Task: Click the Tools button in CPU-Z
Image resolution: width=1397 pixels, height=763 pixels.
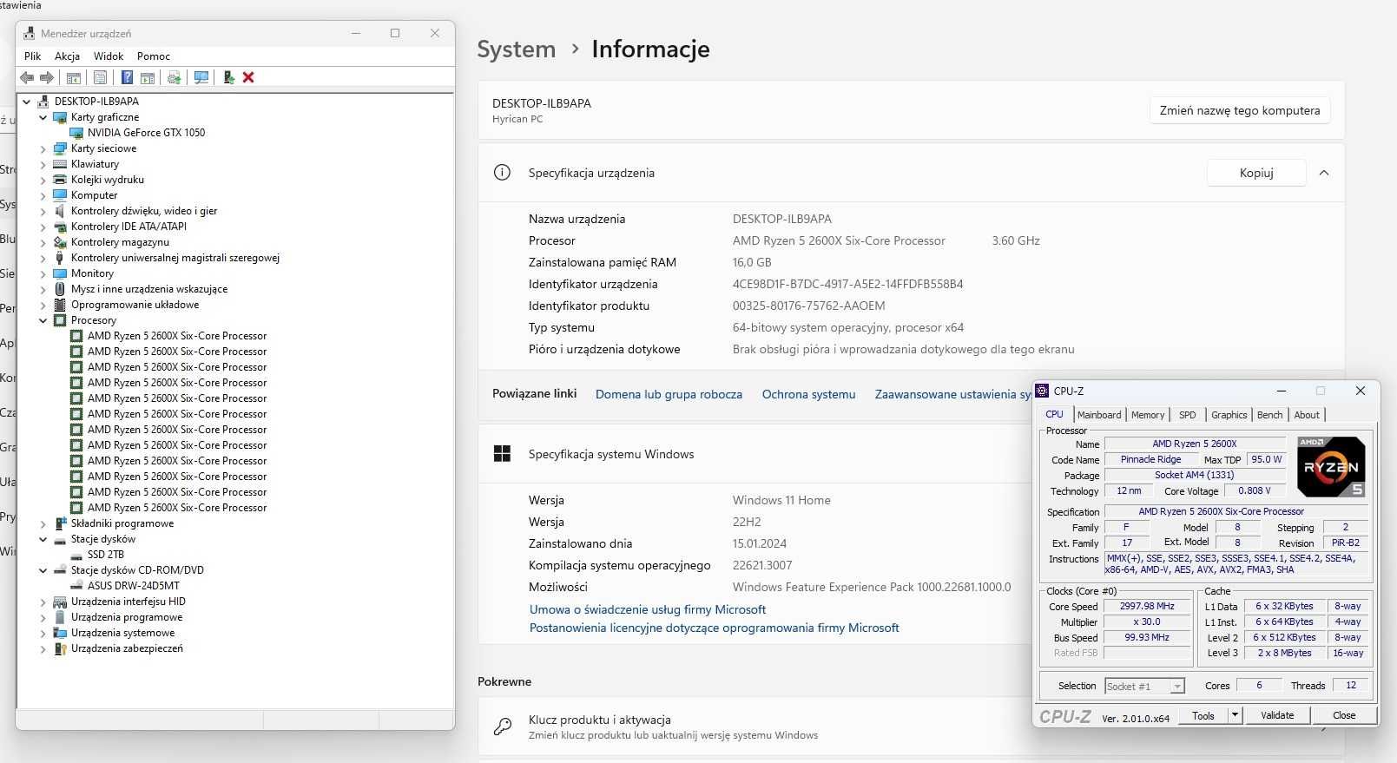Action: (1203, 715)
